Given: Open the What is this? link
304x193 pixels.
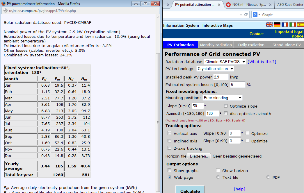Looking at the screenshot, I should 262,62.
